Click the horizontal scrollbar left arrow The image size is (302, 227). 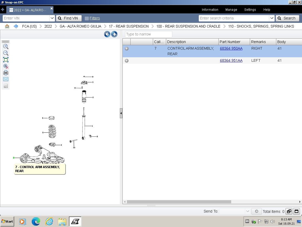point(125,202)
